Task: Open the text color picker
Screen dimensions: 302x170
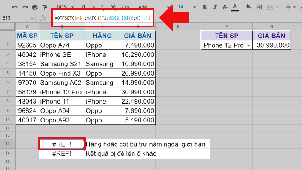Action: 235,7
